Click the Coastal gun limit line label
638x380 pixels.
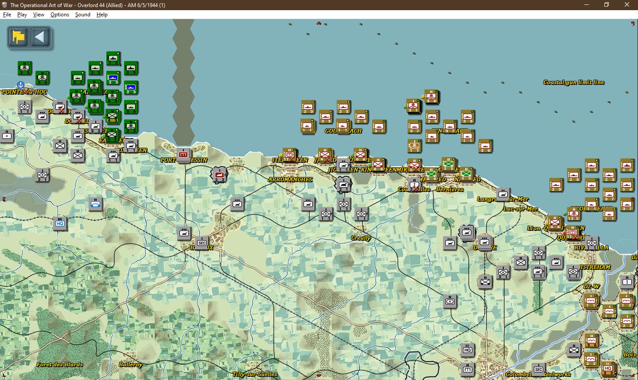click(574, 82)
